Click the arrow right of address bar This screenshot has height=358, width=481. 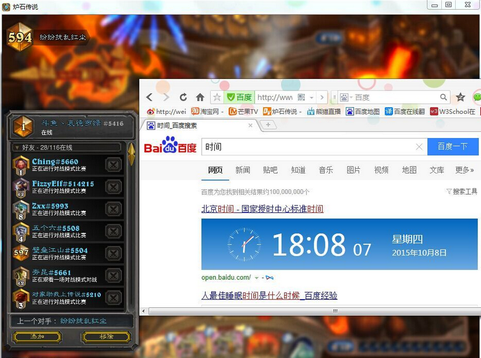pyautogui.click(x=322, y=98)
